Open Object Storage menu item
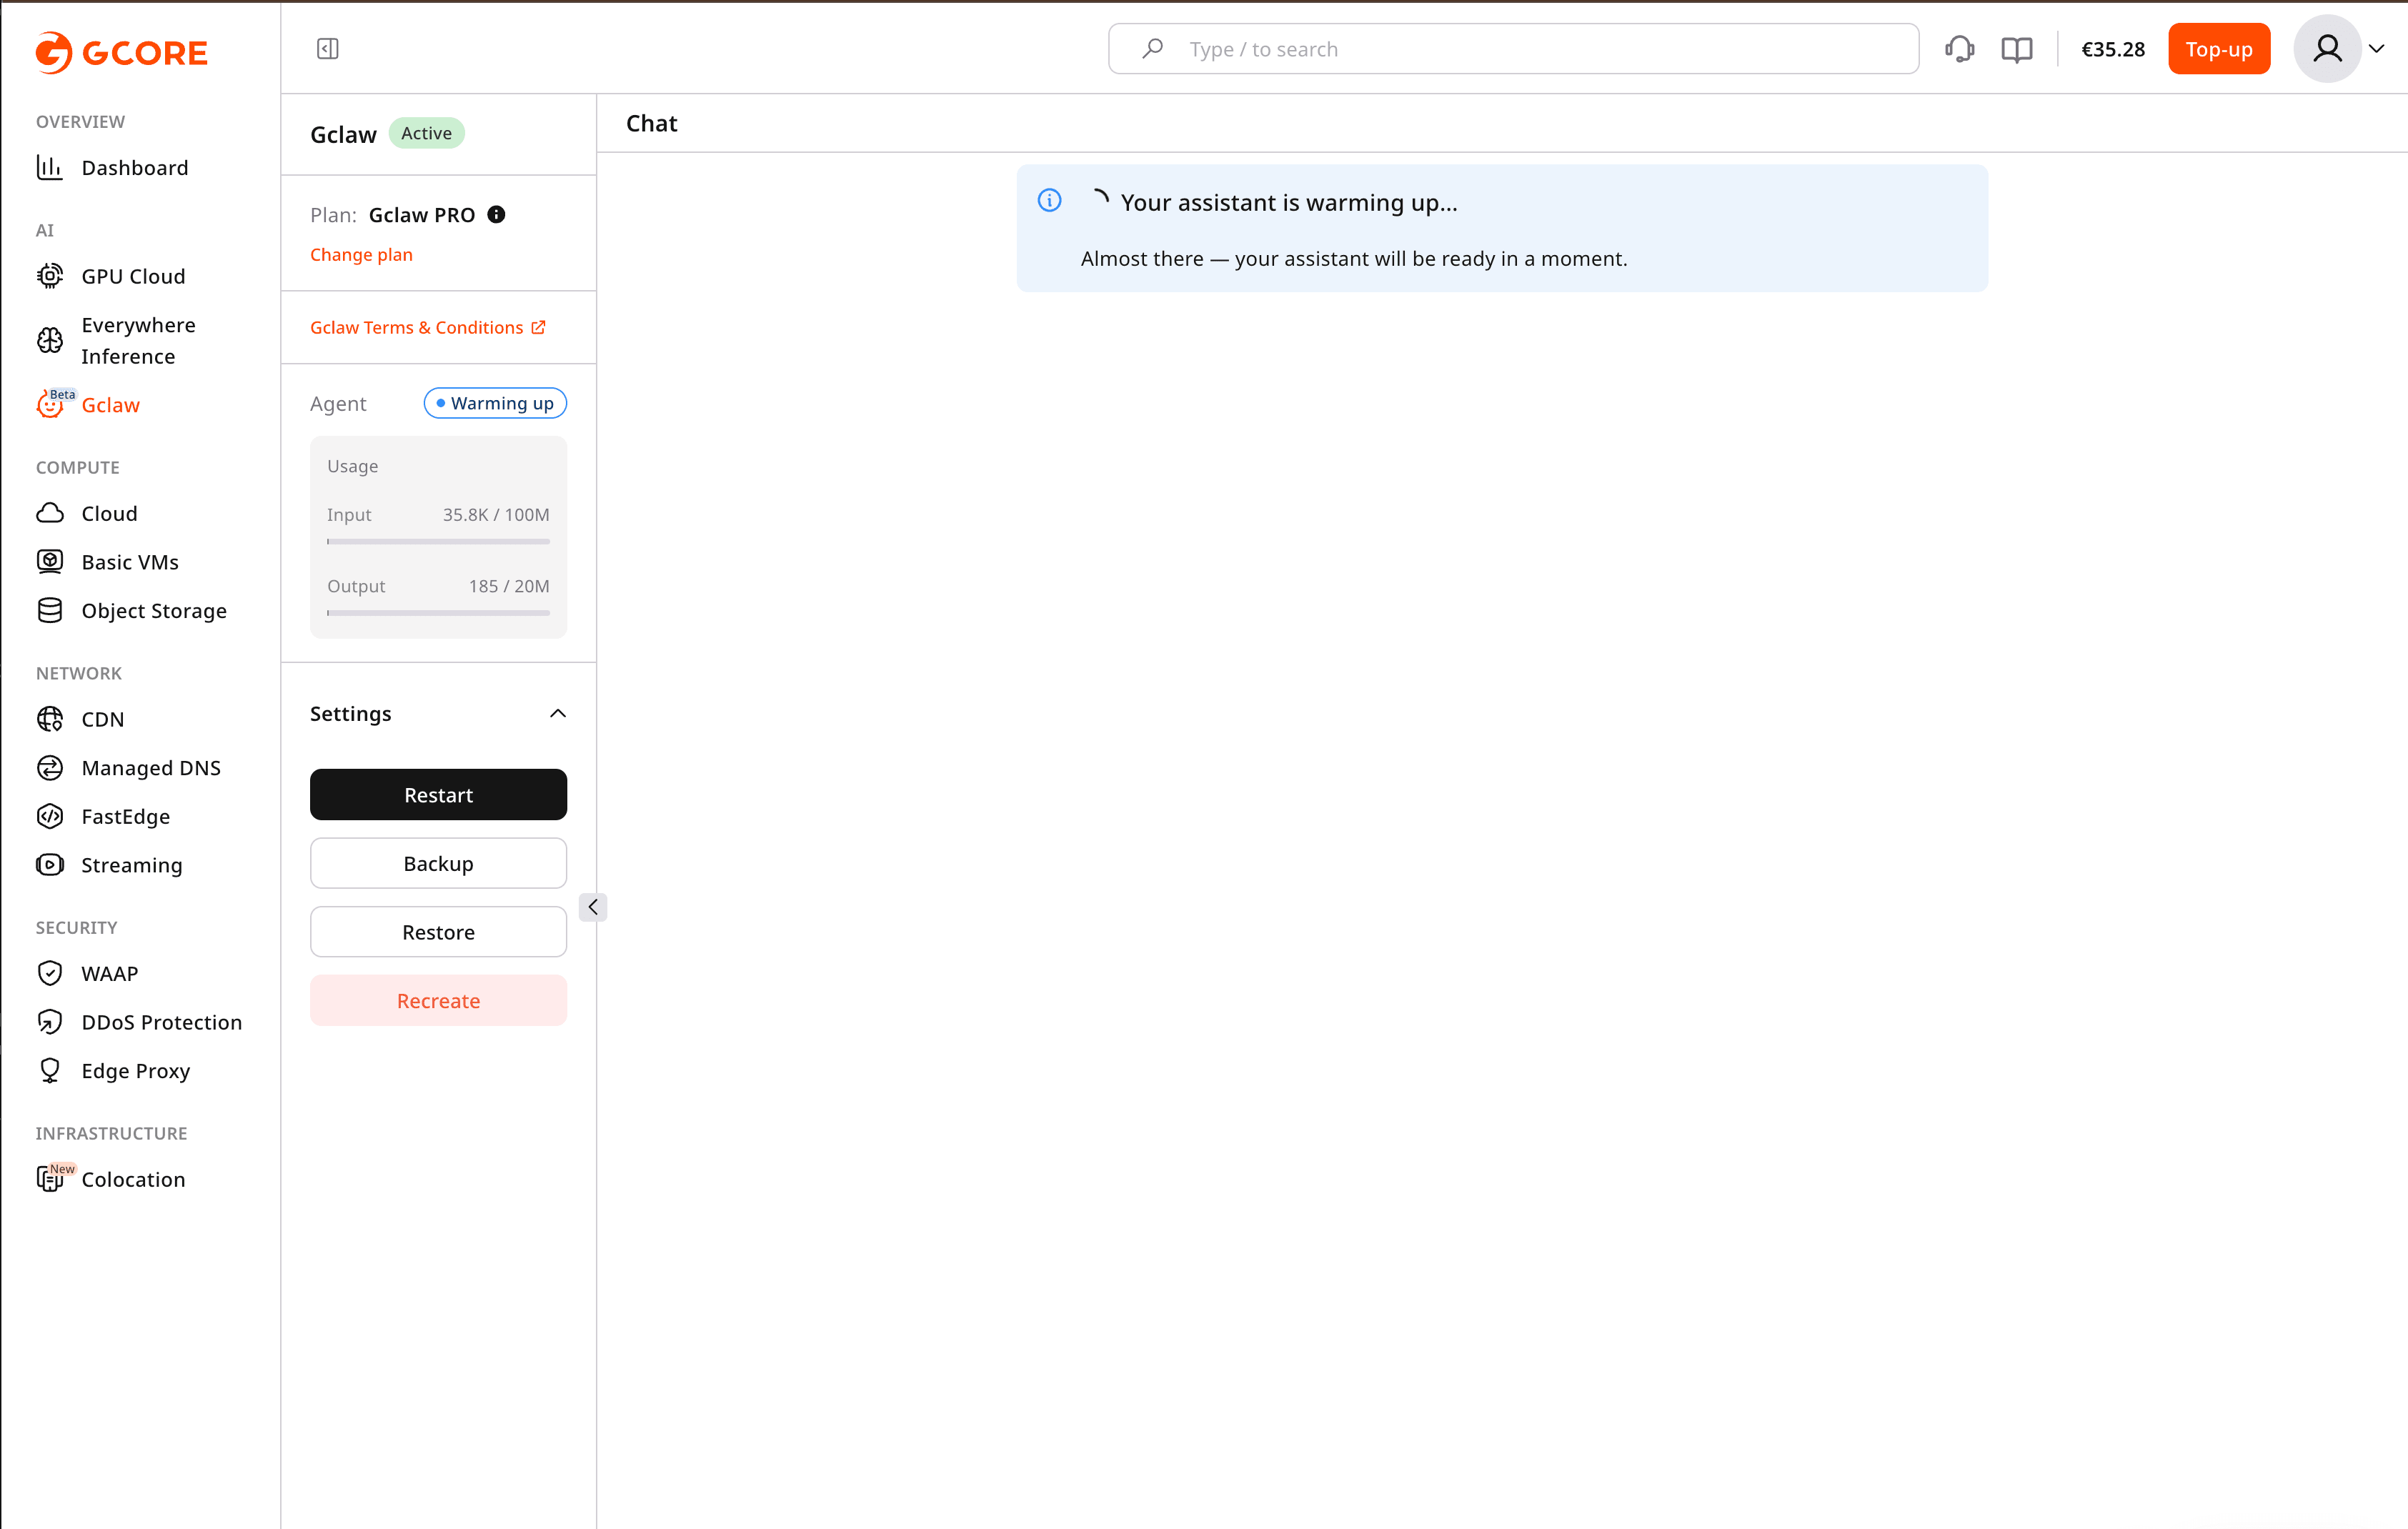The width and height of the screenshot is (2408, 1529). coord(154,611)
